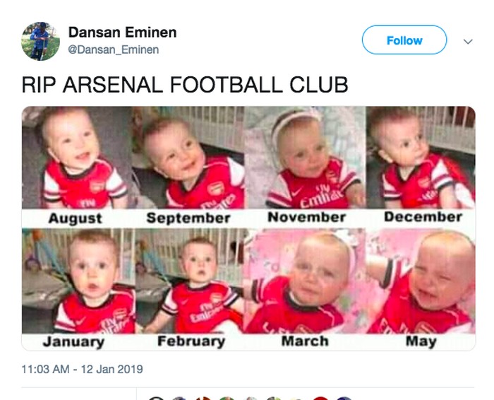Image resolution: width=494 pixels, height=400 pixels.
Task: Open the 11:03 AM - 12 Jan 2019 timestamp
Action: coord(82,369)
